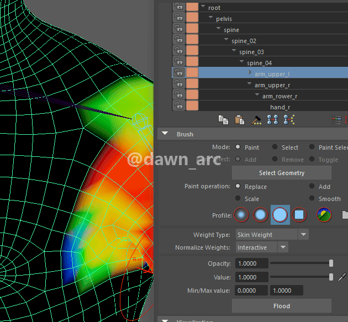
Task: Click the eyedropper next to Value
Action: pos(342,277)
